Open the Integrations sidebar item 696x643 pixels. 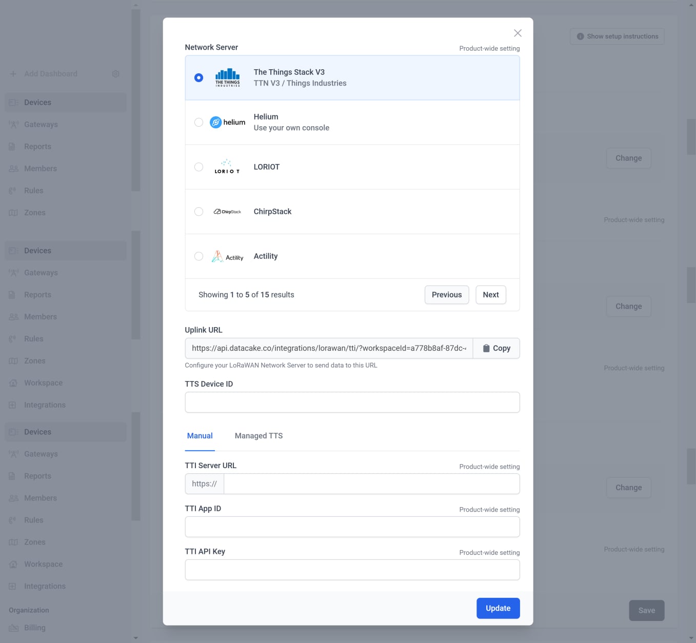[45, 405]
